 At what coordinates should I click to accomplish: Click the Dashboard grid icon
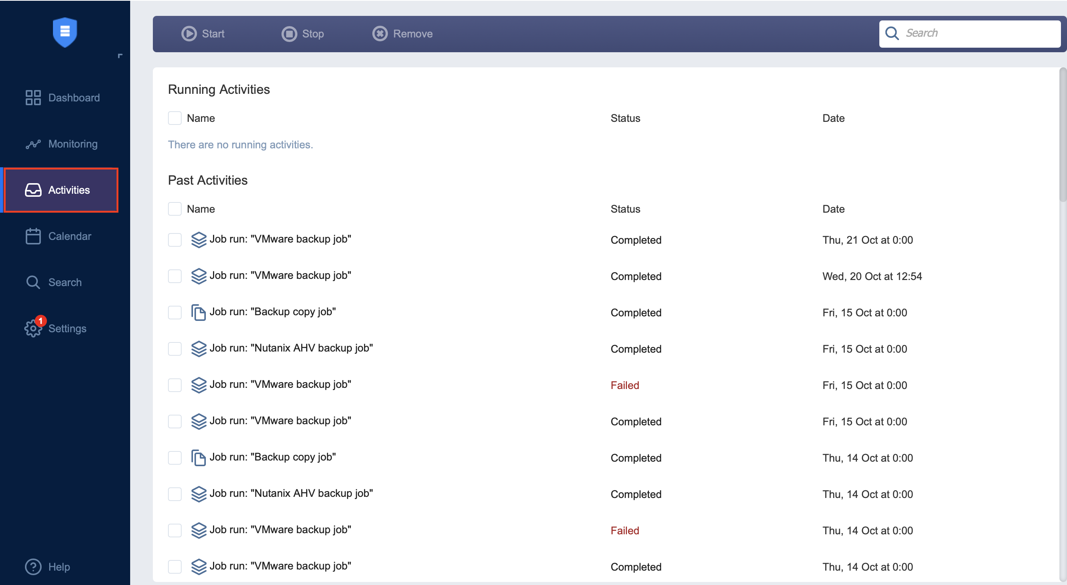[33, 98]
